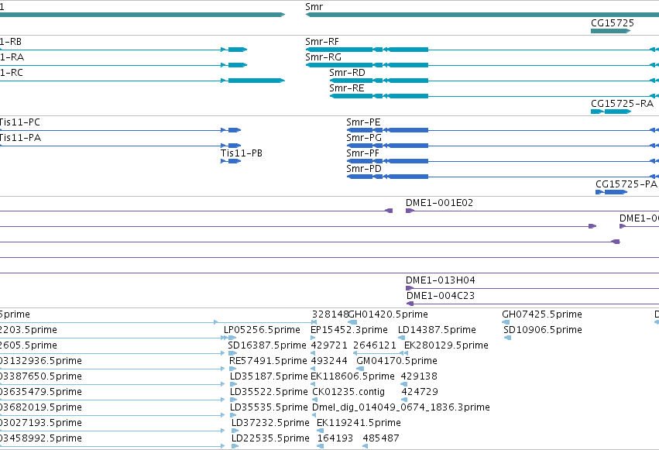Click the LD22535.5prime EST label
The image size is (659, 450).
click(x=270, y=438)
